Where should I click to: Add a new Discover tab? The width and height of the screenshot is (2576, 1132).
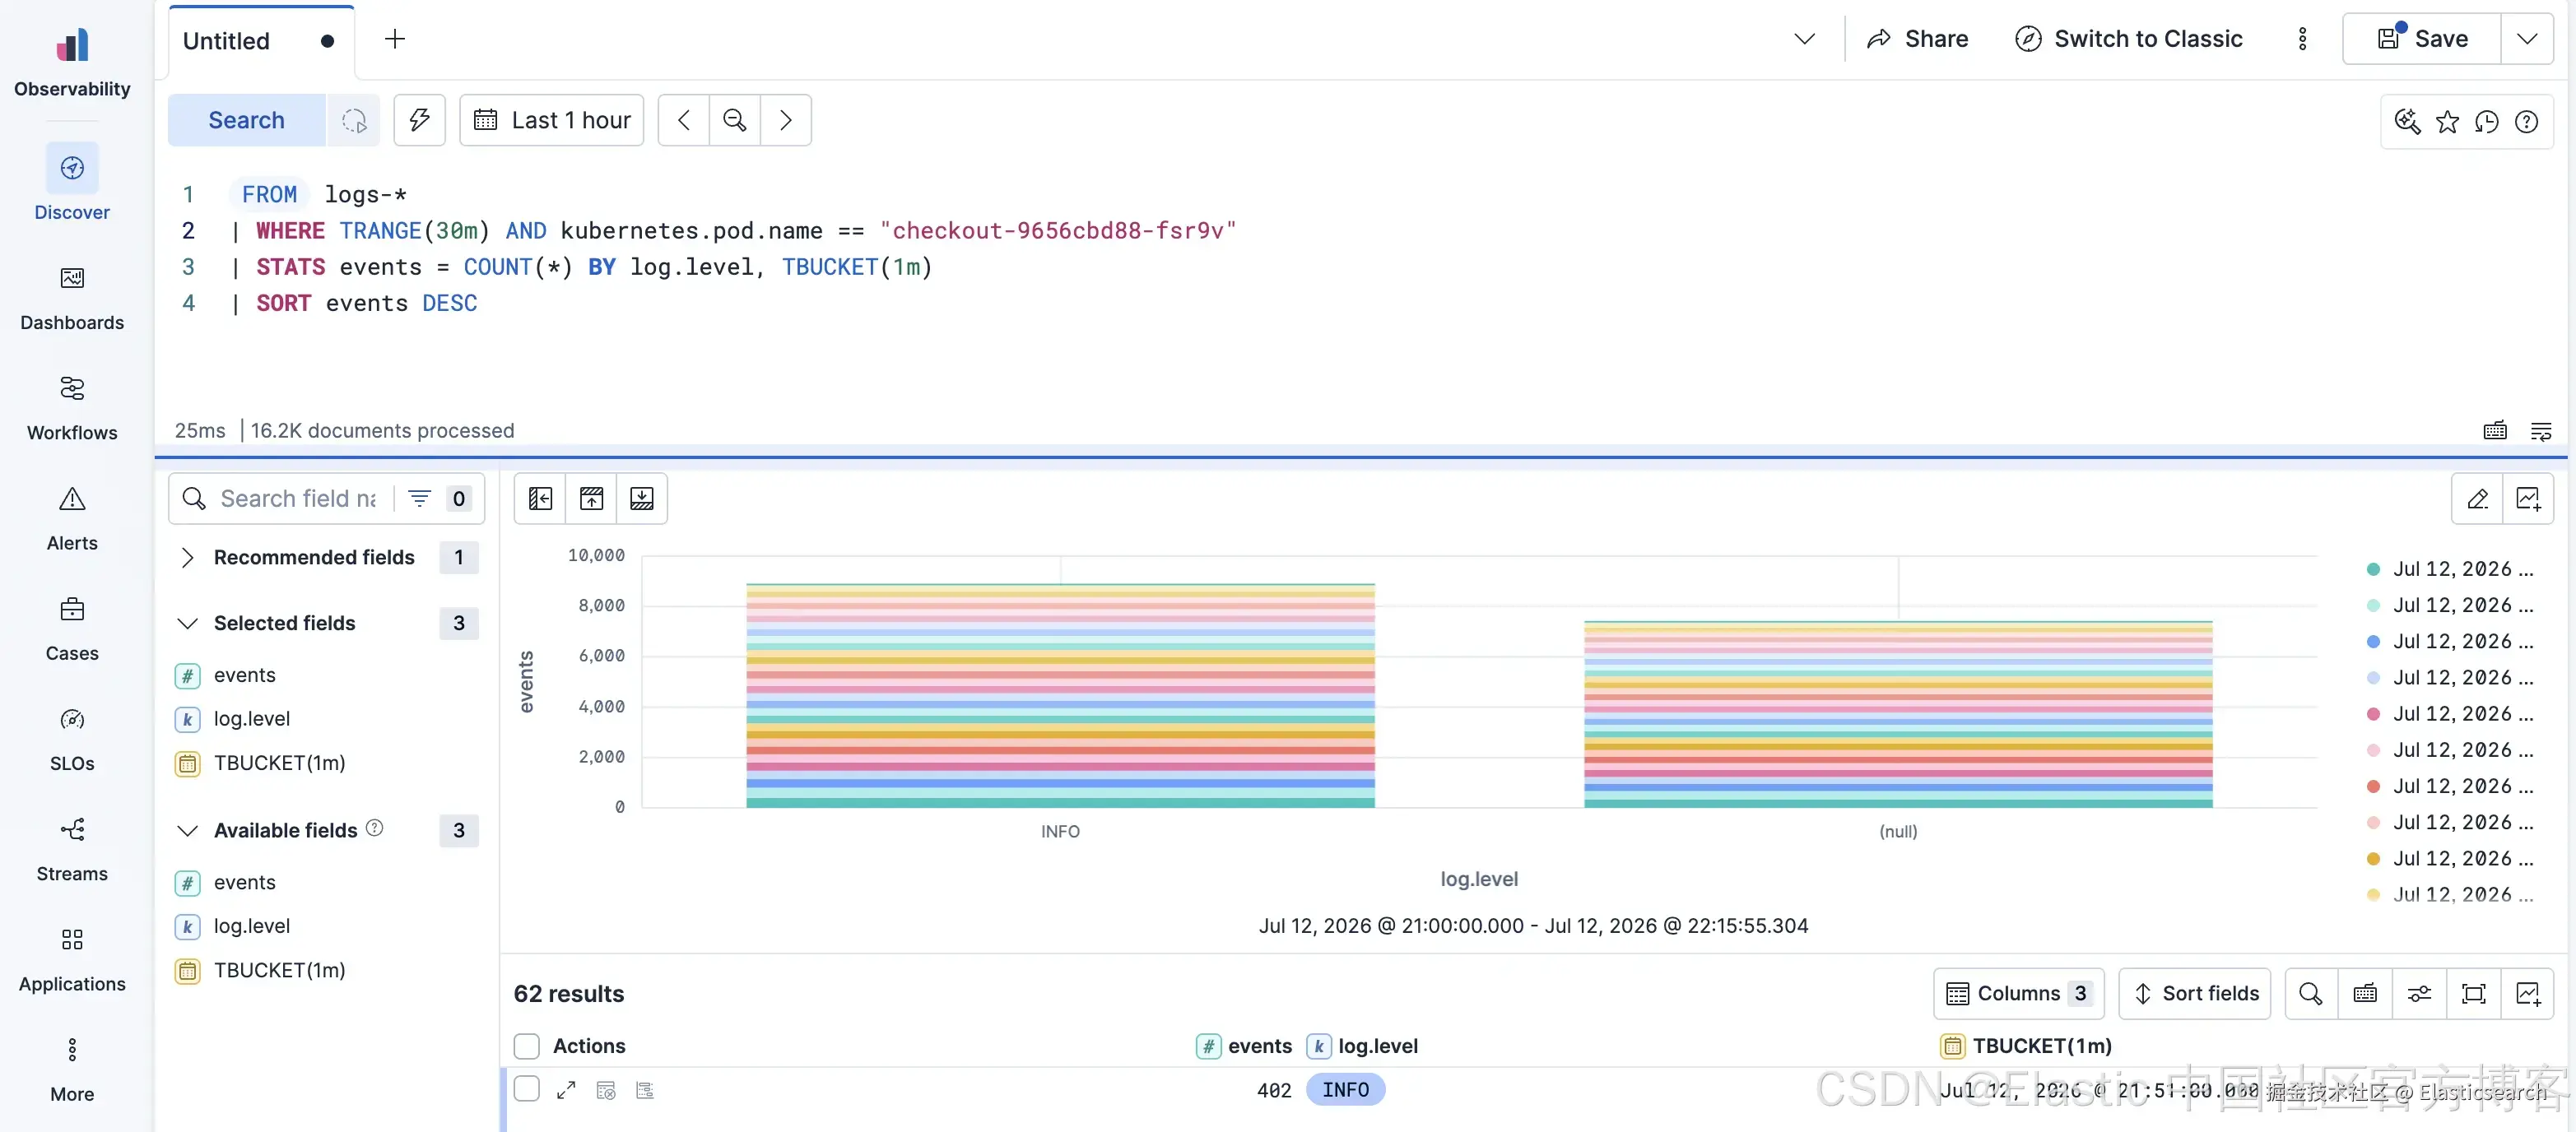pos(395,39)
